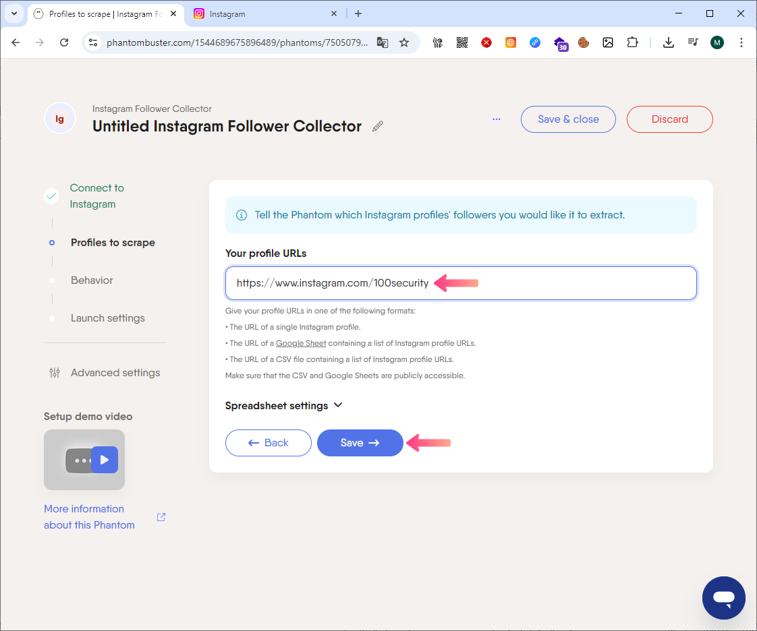This screenshot has height=631, width=757.
Task: Click the blue link extension icon
Action: click(x=534, y=42)
